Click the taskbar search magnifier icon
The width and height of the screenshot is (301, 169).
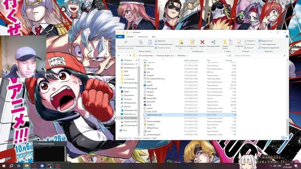11,166
